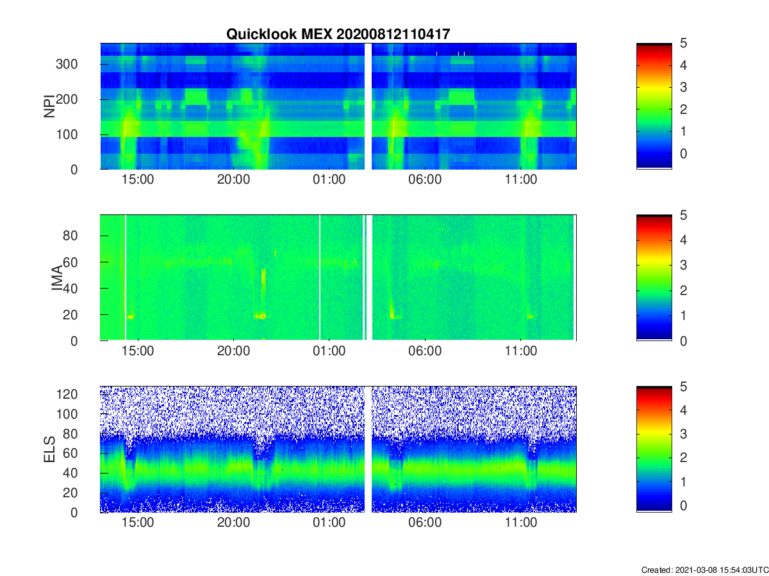Select the ELS y-axis label
769x576 pixels.
click(x=49, y=449)
